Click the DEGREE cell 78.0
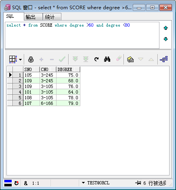Image resolution: width=176 pixels, height=190 pixels. pos(68,98)
